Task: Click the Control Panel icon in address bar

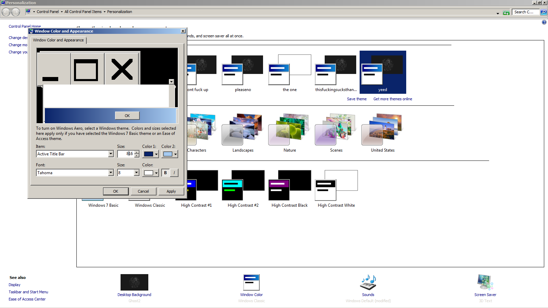Action: [28, 12]
